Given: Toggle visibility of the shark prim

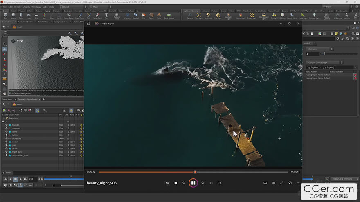Looking at the screenshot, I should pos(7,148).
